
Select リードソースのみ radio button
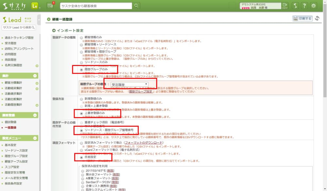[81, 62]
